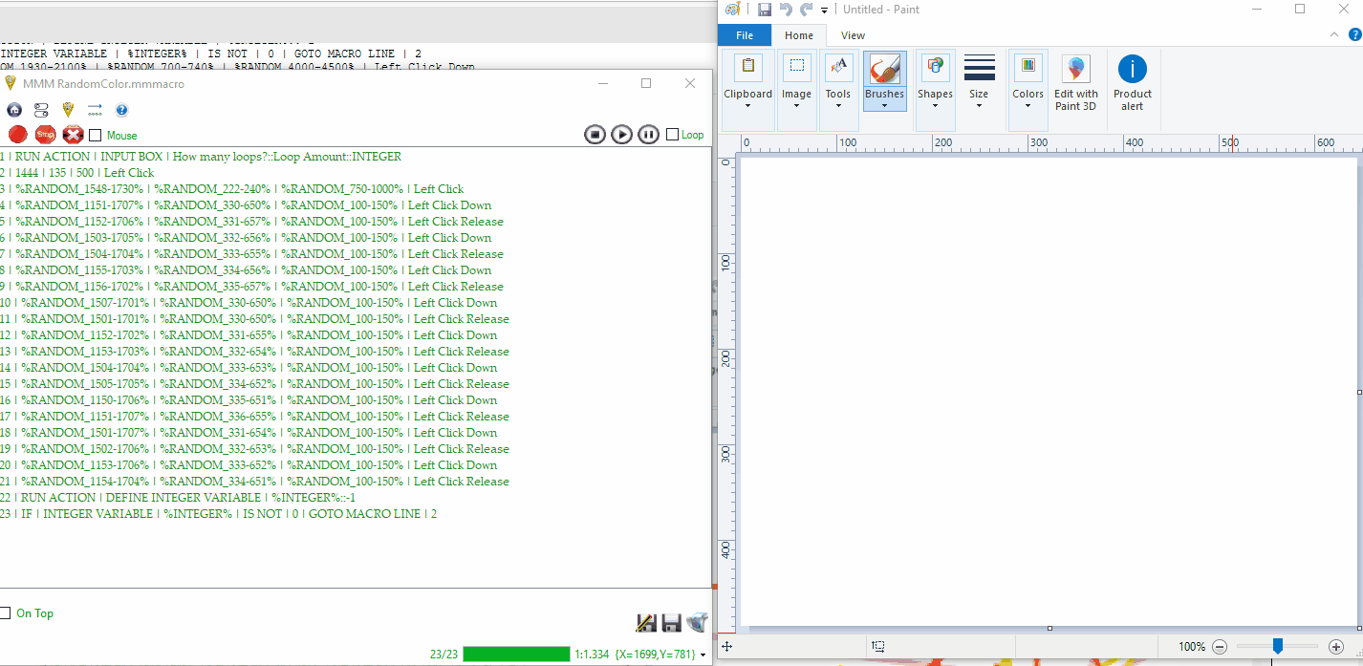This screenshot has height=666, width=1363.
Task: Check the On Top checkbox
Action: (x=6, y=612)
